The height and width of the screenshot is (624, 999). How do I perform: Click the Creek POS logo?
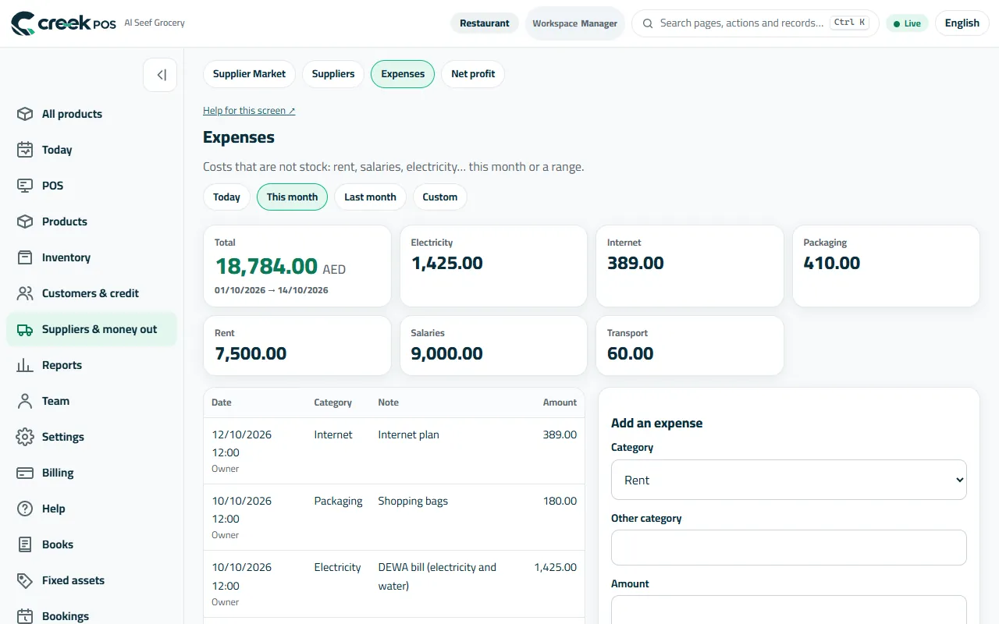coord(63,23)
